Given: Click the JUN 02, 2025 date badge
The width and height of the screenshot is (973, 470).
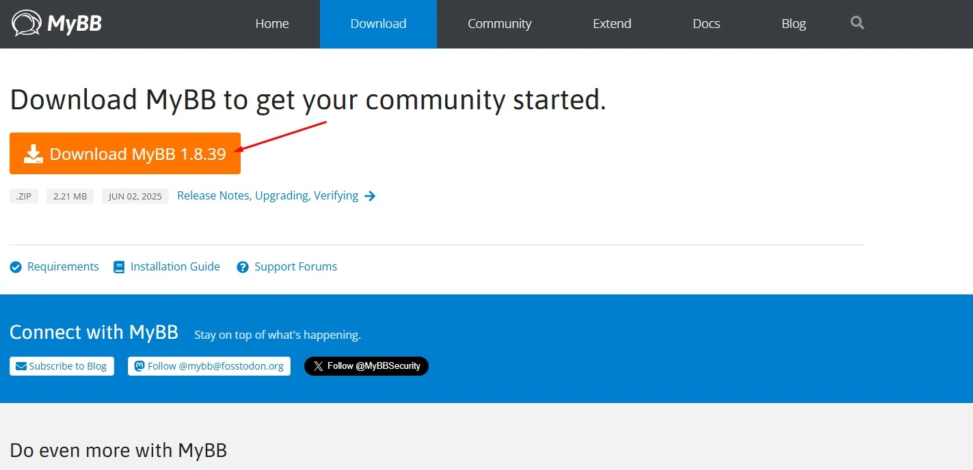Looking at the screenshot, I should pyautogui.click(x=135, y=196).
